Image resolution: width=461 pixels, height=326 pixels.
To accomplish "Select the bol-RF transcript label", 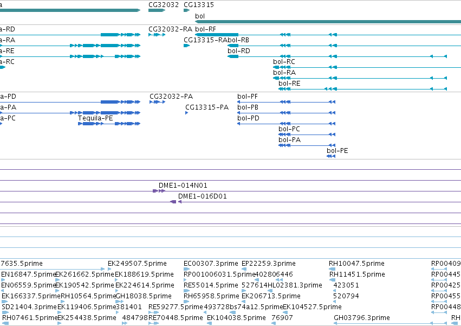I will point(205,29).
